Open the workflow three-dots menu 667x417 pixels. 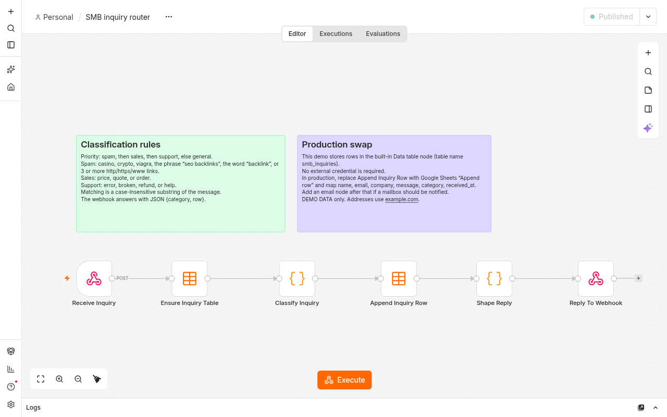[169, 17]
